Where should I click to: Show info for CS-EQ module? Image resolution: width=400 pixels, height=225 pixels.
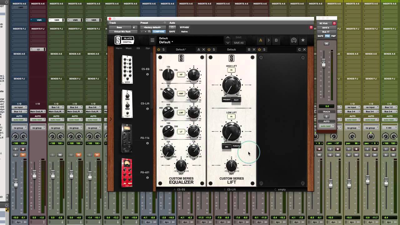pyautogui.click(x=147, y=74)
